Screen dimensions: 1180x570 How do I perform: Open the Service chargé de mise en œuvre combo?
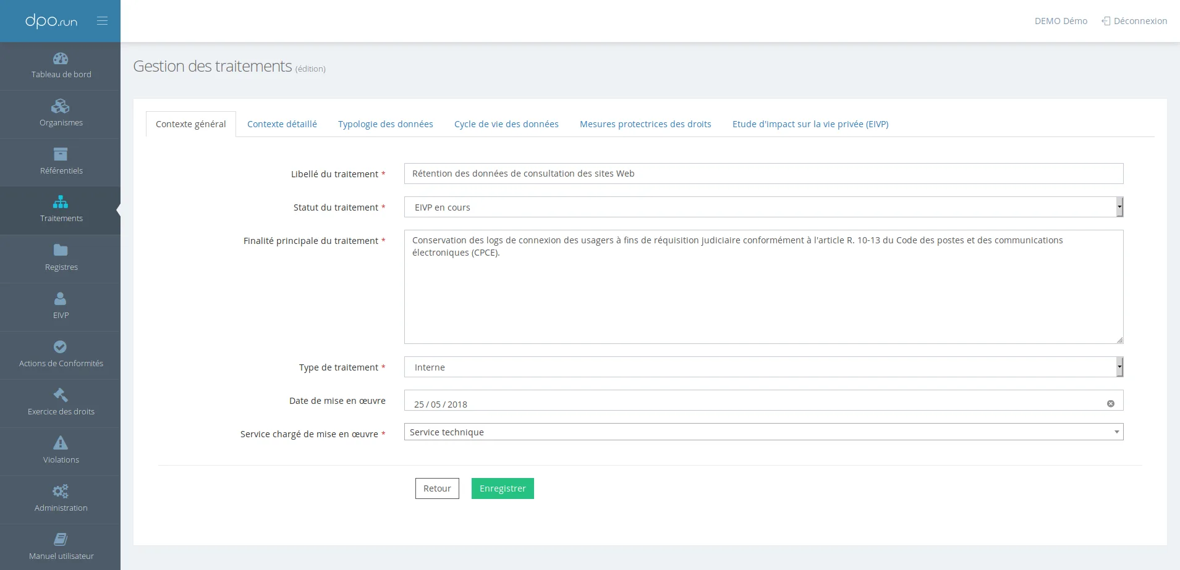pos(763,432)
